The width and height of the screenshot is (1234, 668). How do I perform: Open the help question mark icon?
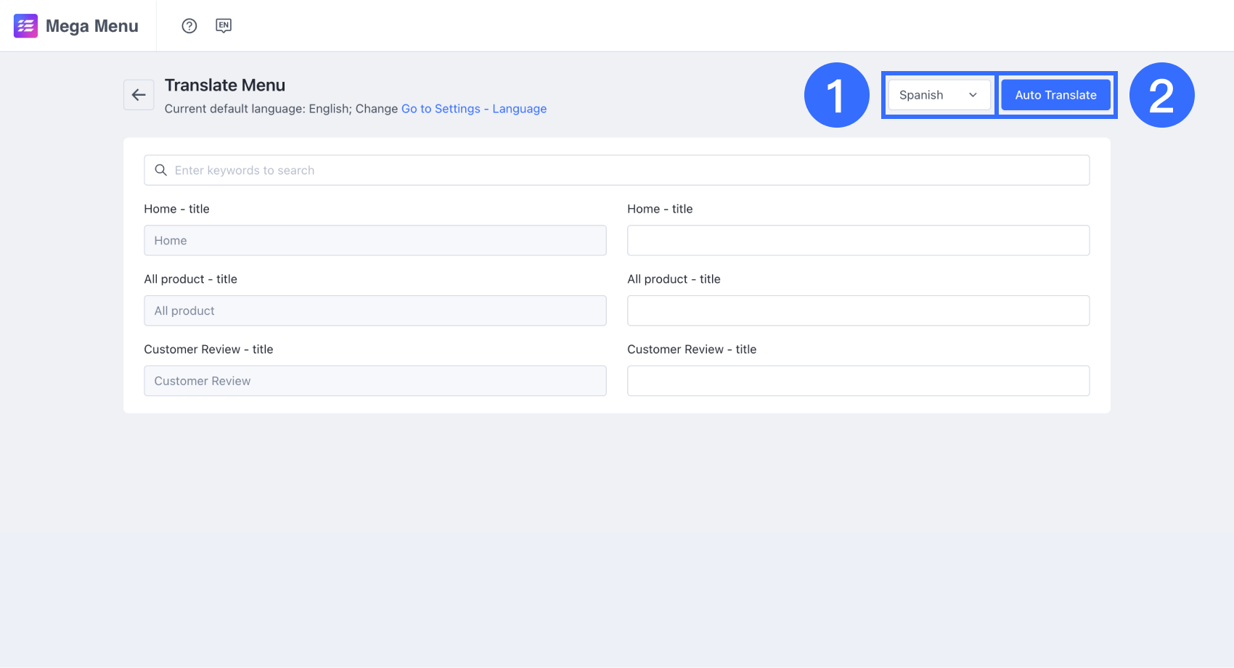[189, 25]
